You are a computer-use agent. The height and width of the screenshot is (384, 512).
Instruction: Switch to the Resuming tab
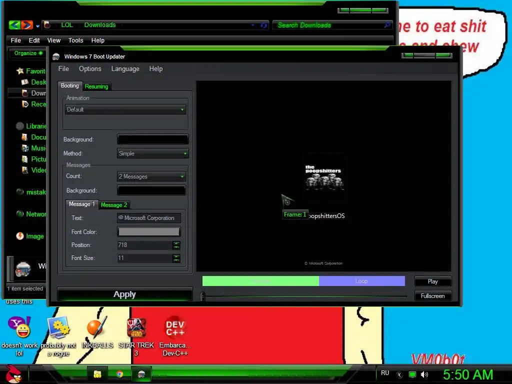click(96, 86)
